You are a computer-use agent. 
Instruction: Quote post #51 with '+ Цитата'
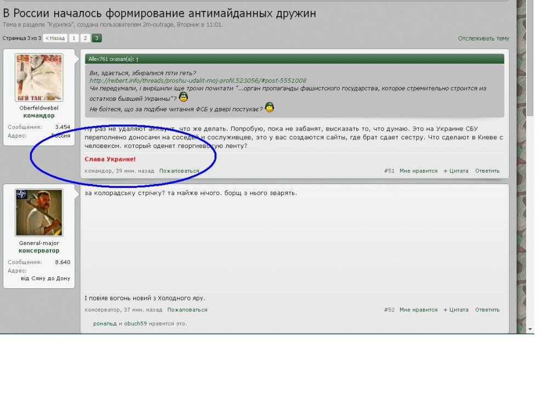[456, 171]
